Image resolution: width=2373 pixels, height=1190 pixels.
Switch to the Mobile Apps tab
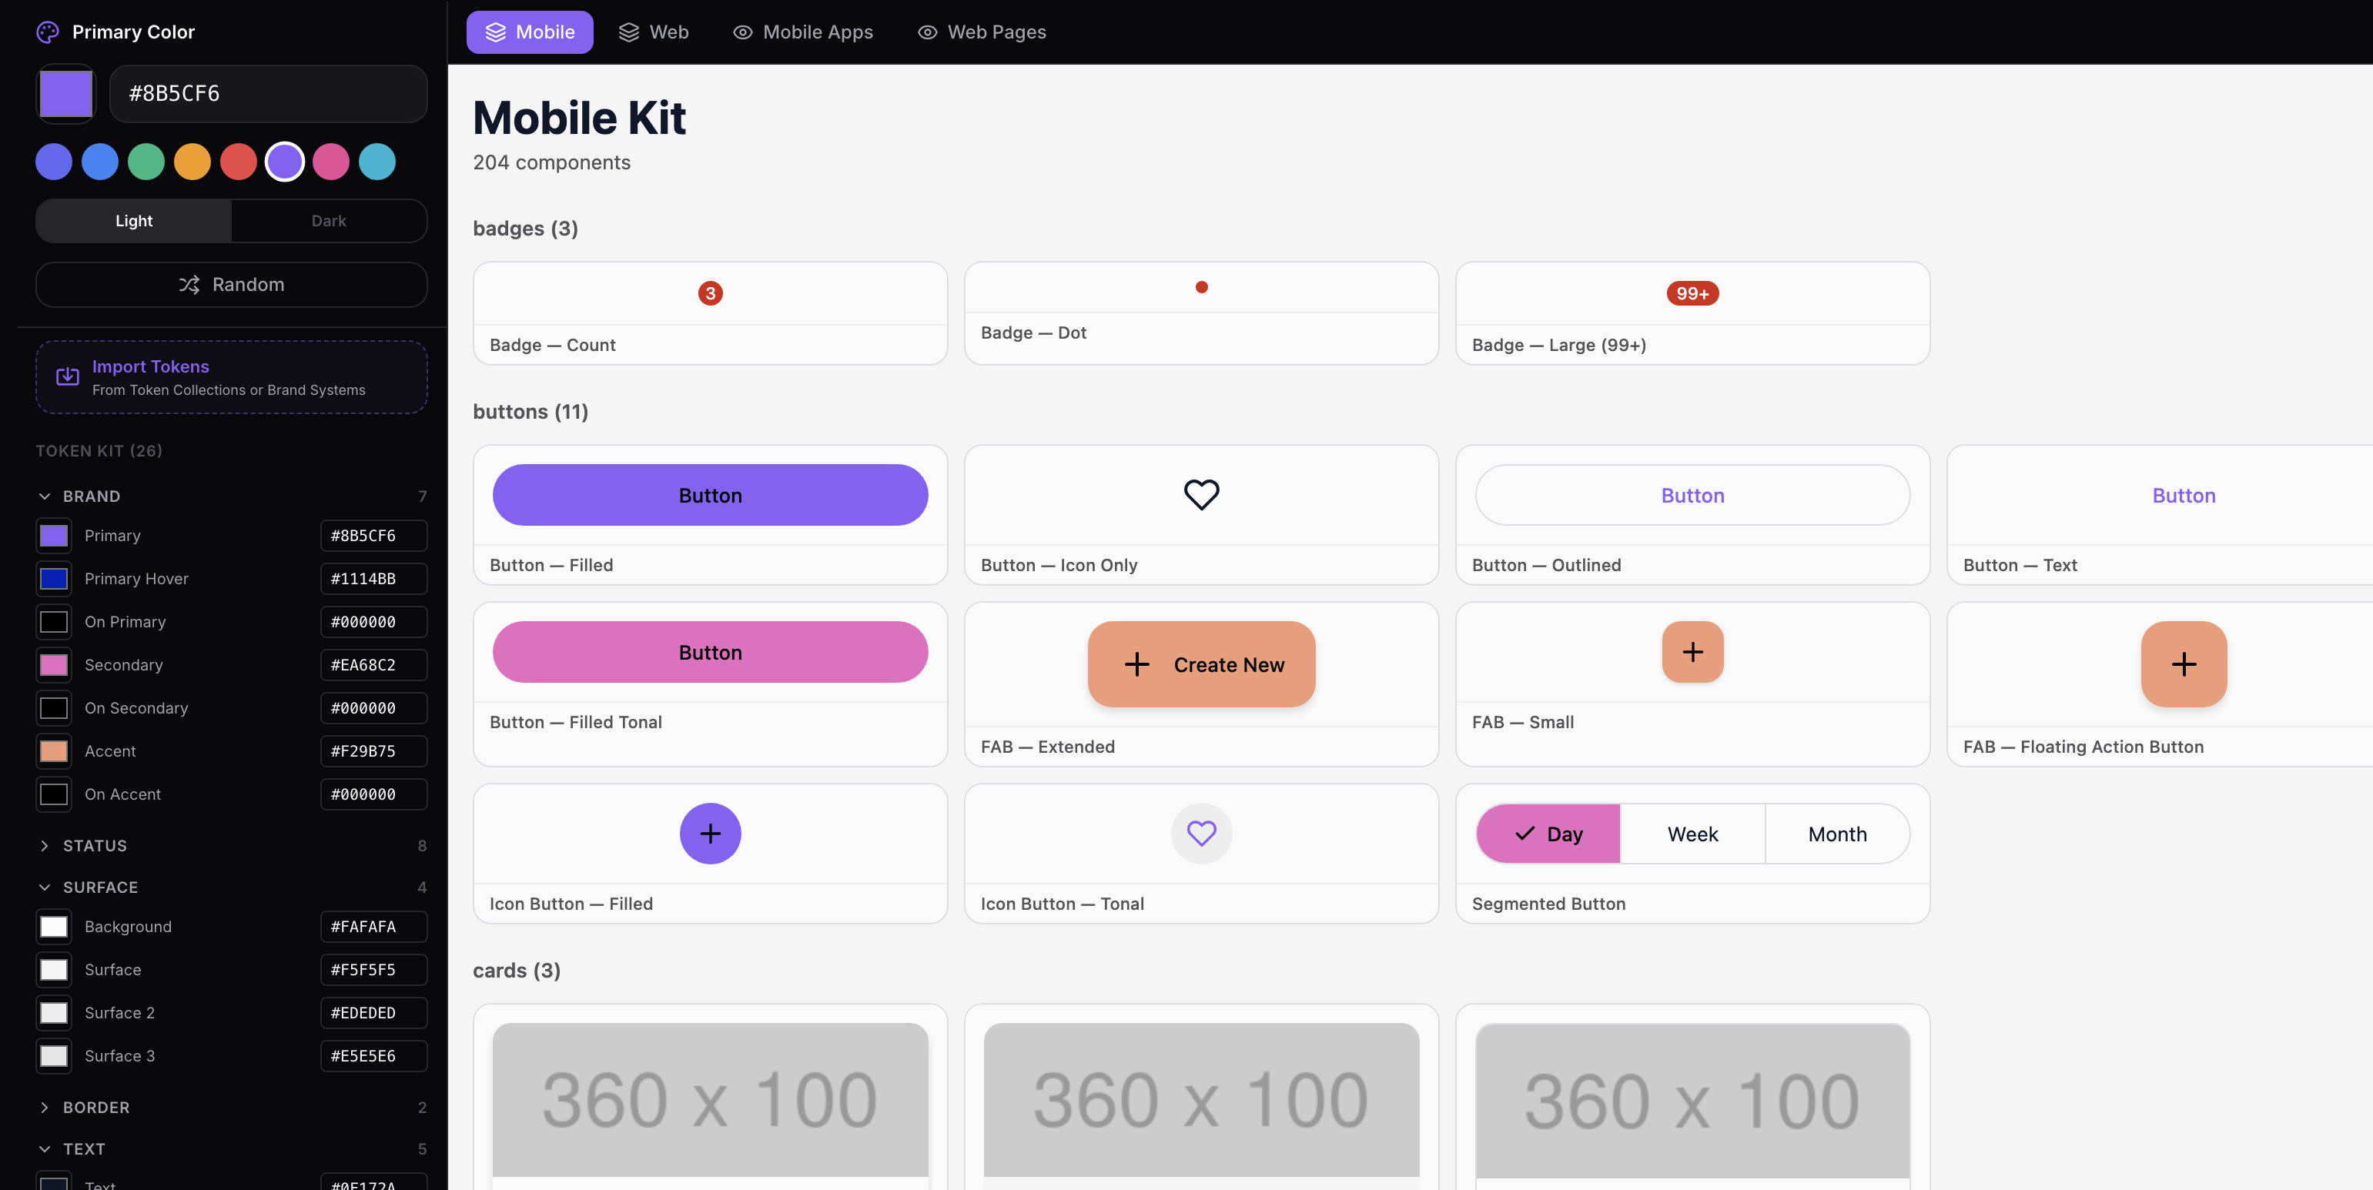click(x=802, y=32)
